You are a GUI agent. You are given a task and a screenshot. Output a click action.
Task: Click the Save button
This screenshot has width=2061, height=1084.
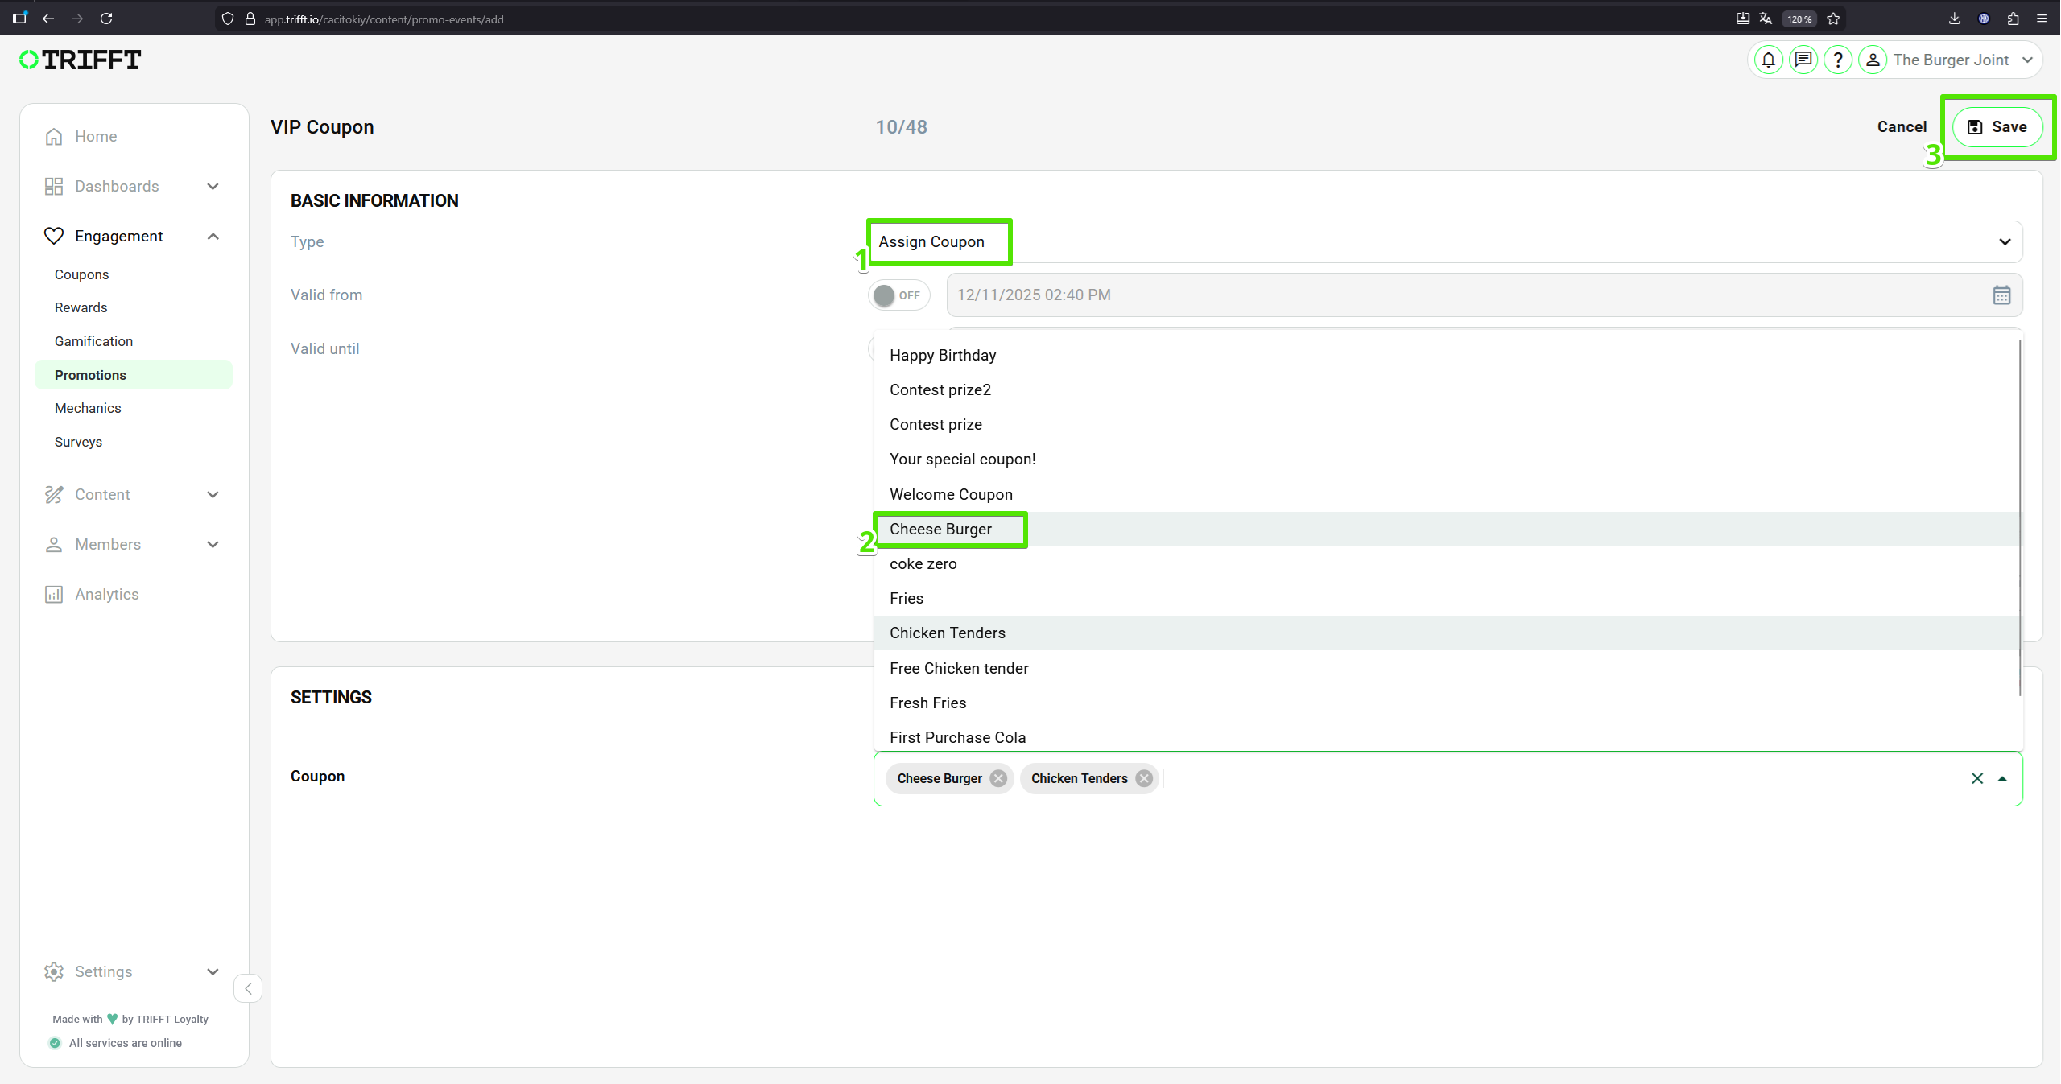(x=1997, y=127)
